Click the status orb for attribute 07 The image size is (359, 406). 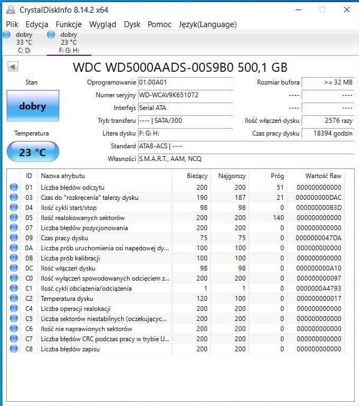[14, 227]
